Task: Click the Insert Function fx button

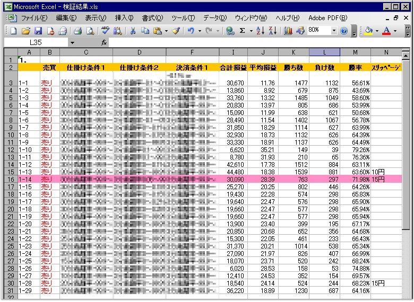Action: coord(104,42)
